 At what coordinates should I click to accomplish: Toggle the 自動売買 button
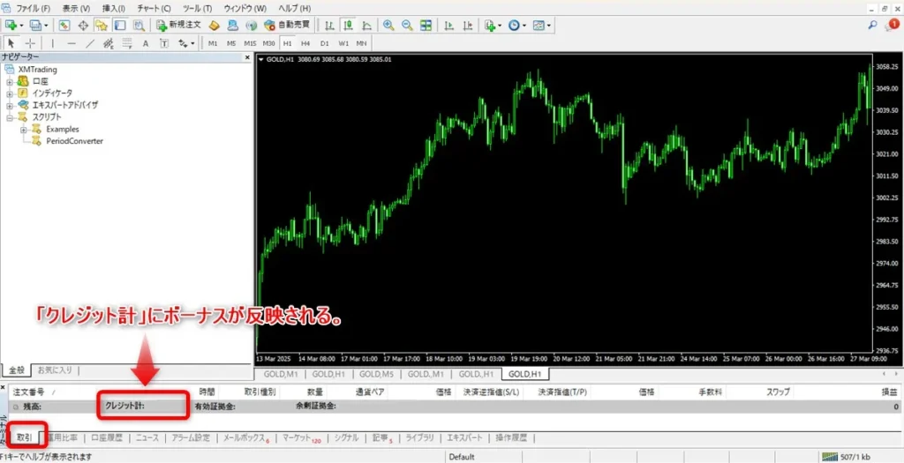click(287, 26)
